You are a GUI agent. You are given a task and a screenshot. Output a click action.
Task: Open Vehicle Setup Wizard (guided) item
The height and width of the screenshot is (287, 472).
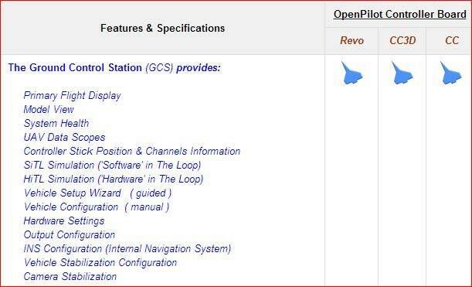click(97, 193)
